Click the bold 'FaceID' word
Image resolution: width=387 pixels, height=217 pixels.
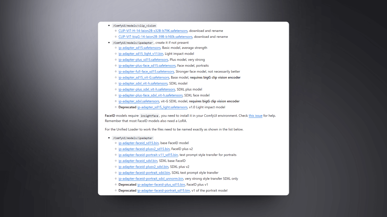pyautogui.click(x=110, y=116)
